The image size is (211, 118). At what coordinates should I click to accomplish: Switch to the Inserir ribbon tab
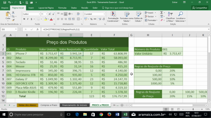(x=31, y=8)
